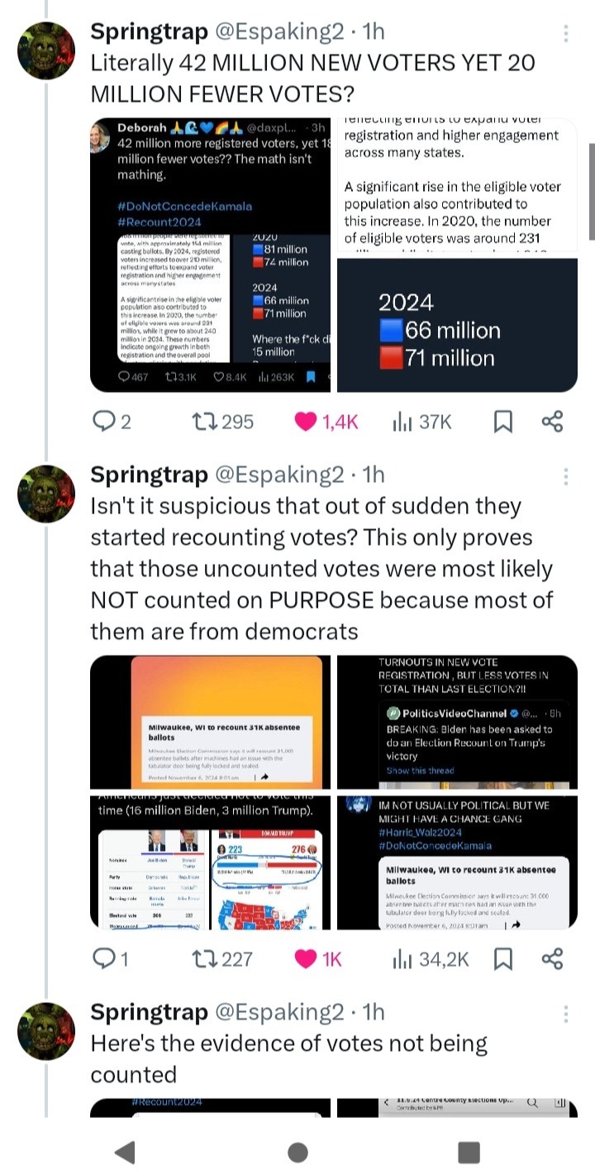
Task: Bookmark the recounting votes tweet
Action: 502,959
